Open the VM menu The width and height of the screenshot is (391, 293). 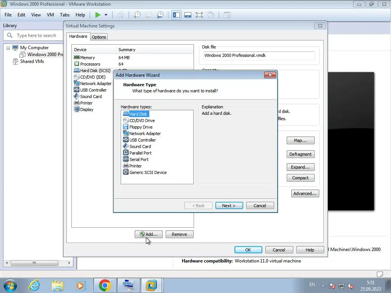coord(50,15)
